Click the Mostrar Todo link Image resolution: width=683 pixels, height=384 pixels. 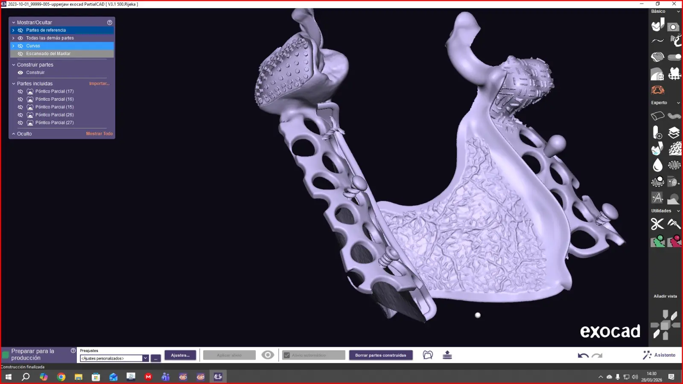tap(99, 134)
